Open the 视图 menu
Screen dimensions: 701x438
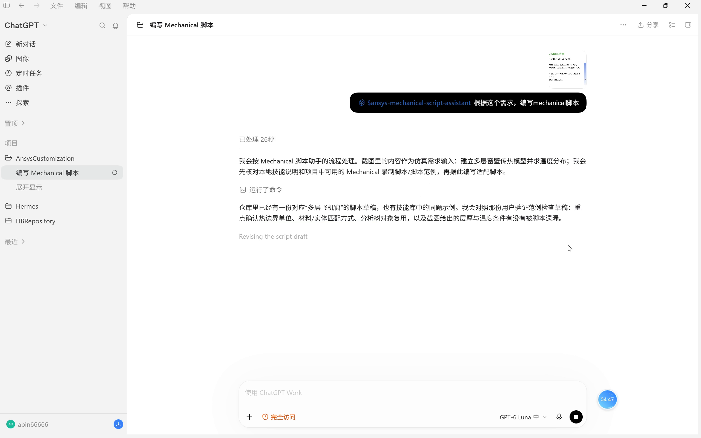(x=105, y=6)
